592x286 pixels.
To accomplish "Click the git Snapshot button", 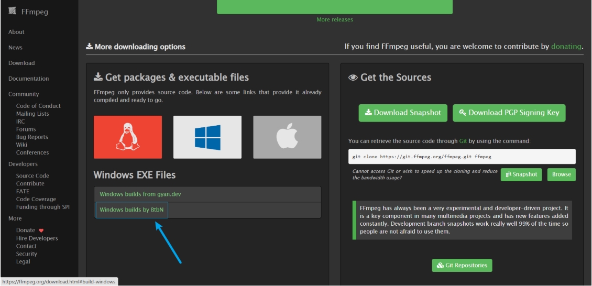I will 521,175.
